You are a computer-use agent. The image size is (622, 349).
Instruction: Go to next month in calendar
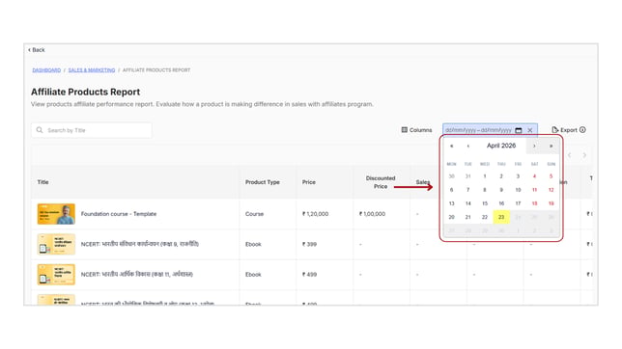pos(534,147)
